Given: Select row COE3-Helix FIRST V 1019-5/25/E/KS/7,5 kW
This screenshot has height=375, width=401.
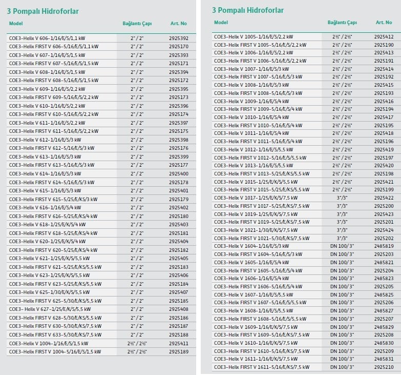Looking at the screenshot, I should coord(306,222).
